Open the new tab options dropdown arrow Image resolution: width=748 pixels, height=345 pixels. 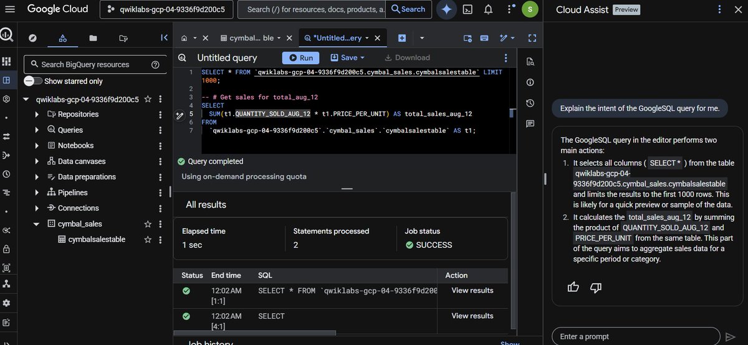pos(422,38)
